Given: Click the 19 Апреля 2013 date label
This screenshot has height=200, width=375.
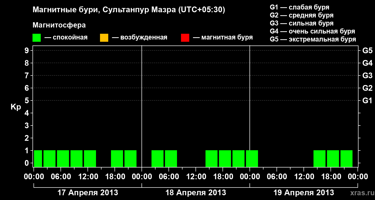Looking at the screenshot, I should tap(304, 192).
